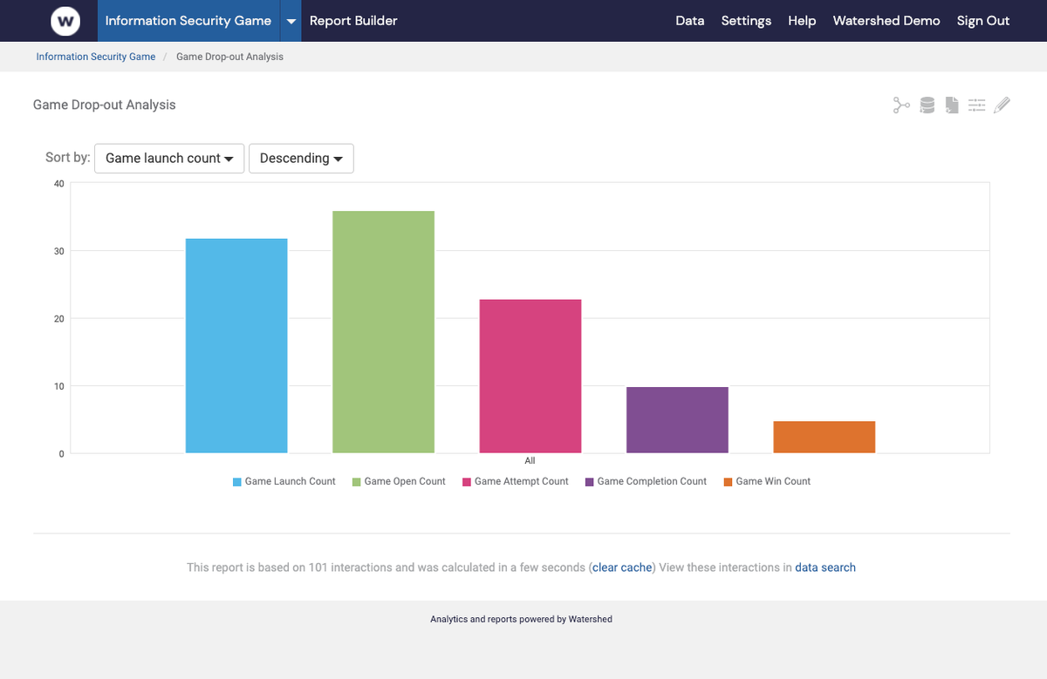Open the Data menu item

click(690, 21)
